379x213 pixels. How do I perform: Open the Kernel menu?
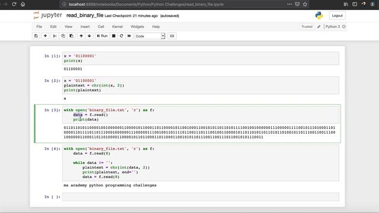(117, 27)
